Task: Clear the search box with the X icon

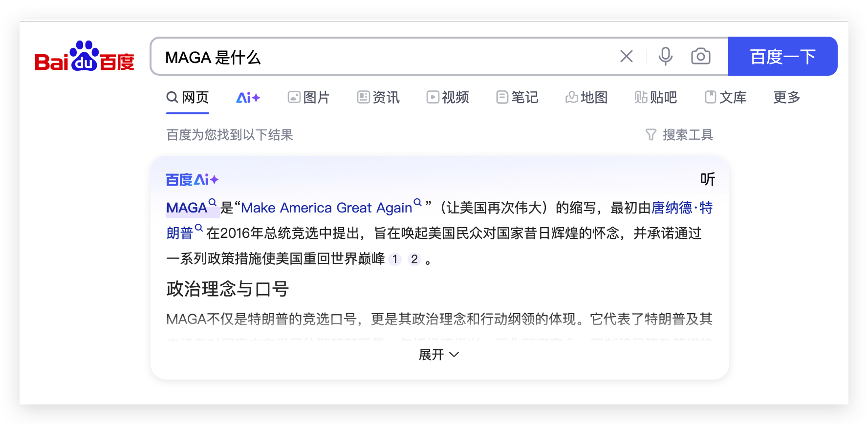Action: click(x=626, y=57)
